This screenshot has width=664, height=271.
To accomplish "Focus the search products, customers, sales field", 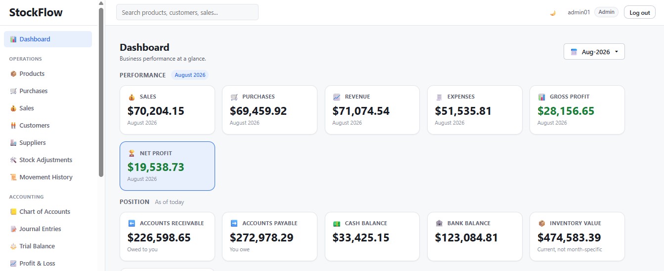I will (x=187, y=12).
